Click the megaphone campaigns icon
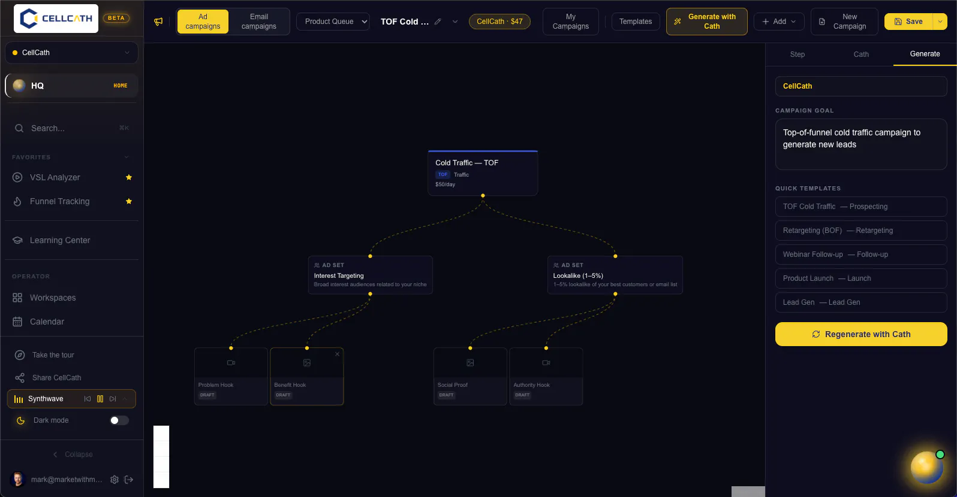The height and width of the screenshot is (497, 957). (158, 22)
